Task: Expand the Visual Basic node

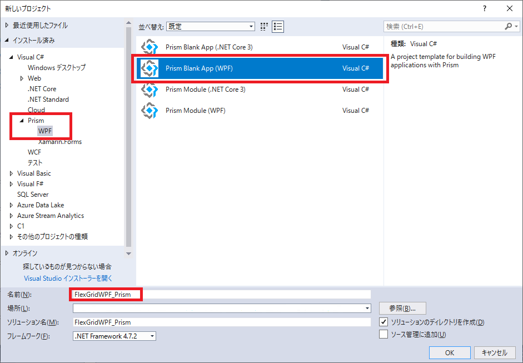Action: (x=11, y=173)
